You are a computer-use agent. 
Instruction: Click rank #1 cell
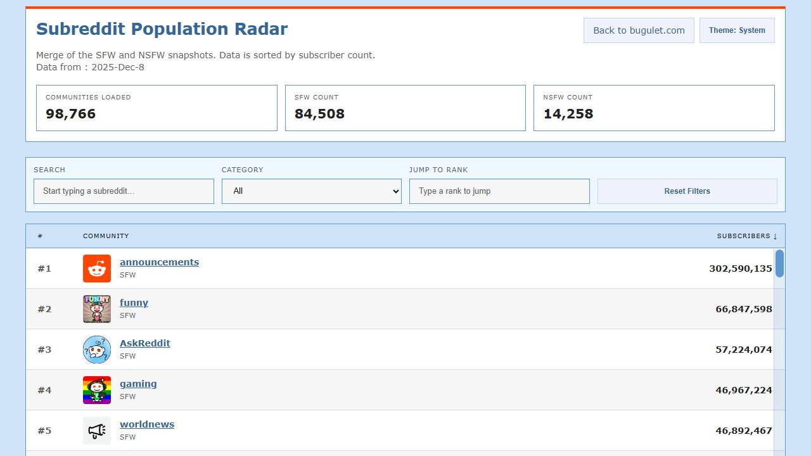pyautogui.click(x=44, y=269)
